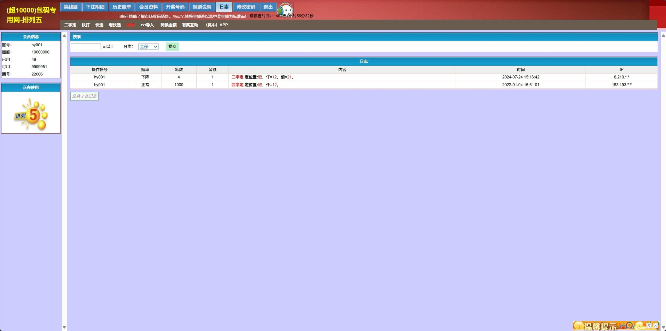Screen dimensions: 666x331
Task: Click the customer service headset mascot icon
Action: click(285, 9)
